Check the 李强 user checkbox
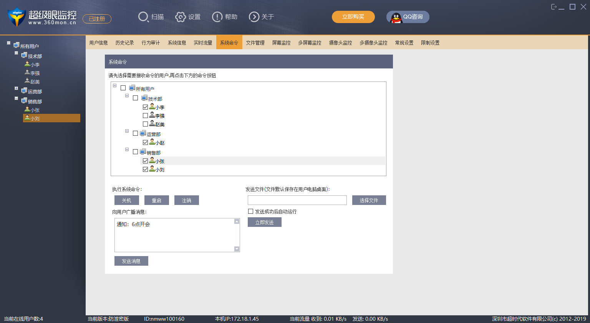The height and width of the screenshot is (323, 590). click(x=145, y=115)
